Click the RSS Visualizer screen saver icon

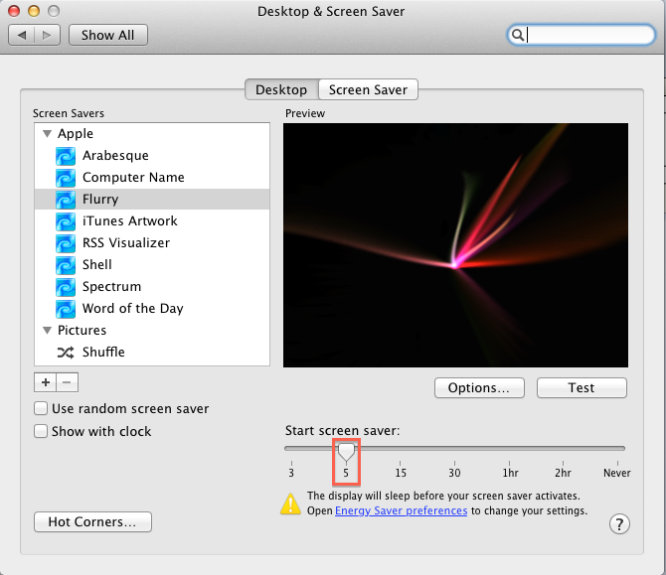point(66,243)
